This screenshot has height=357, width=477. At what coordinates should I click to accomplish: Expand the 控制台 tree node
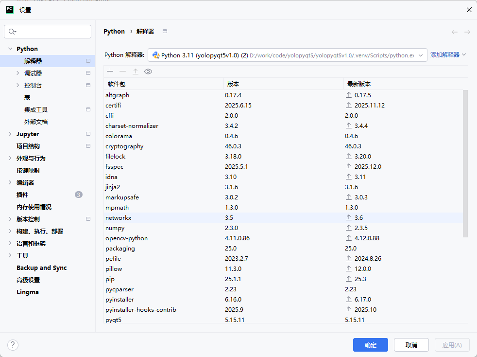click(x=17, y=85)
